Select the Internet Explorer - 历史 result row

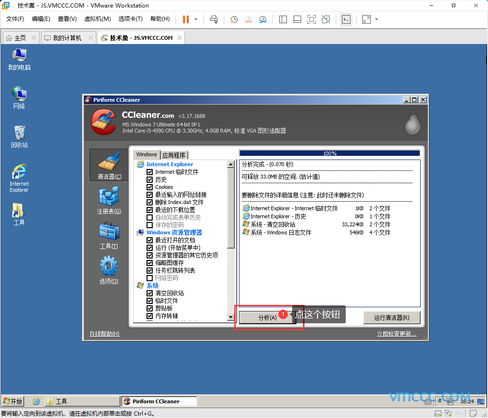(316, 216)
